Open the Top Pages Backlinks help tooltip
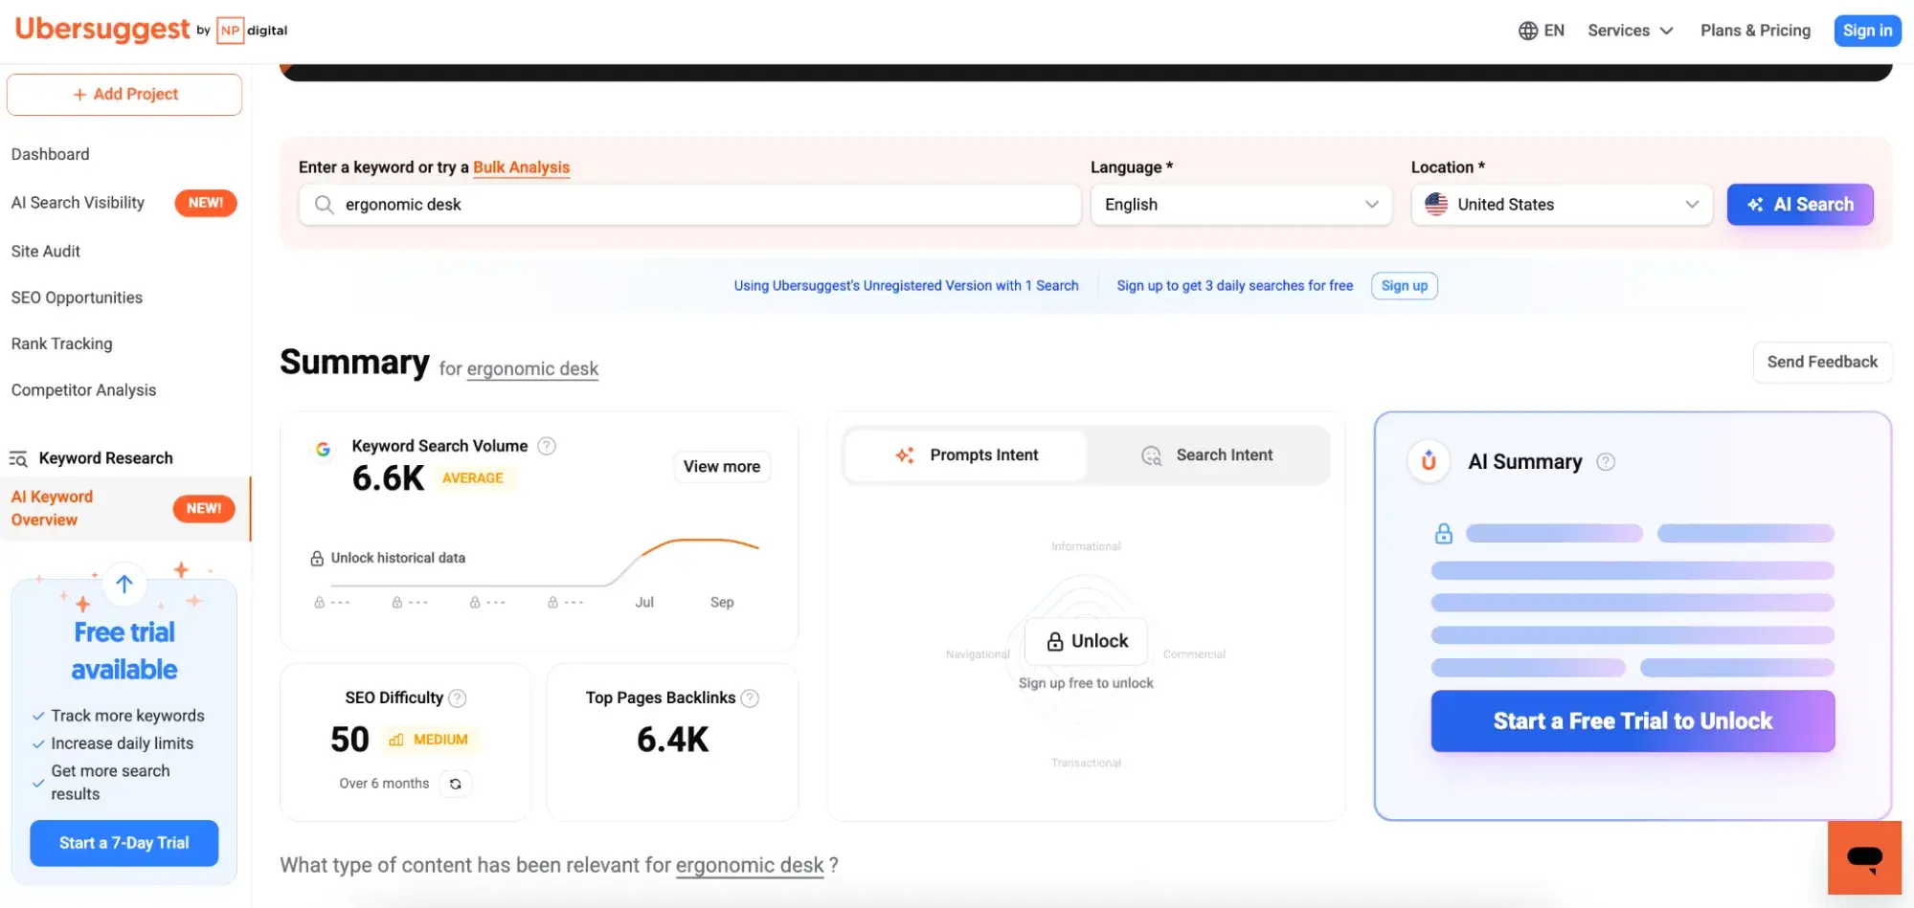Viewport: 1914px width, 908px height. [751, 698]
